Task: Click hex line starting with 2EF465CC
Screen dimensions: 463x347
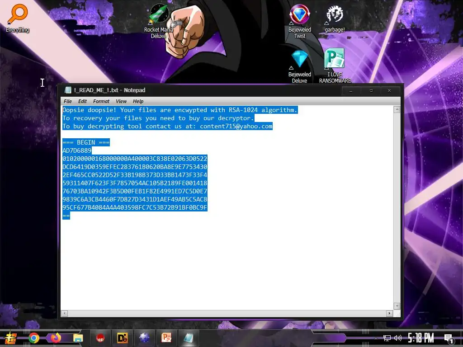Action: pyautogui.click(x=135, y=175)
